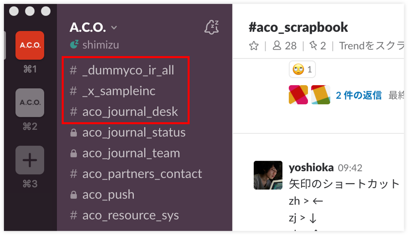Image resolution: width=408 pixels, height=235 pixels.
Task: Open the aco_partners_contact channel
Action: (142, 174)
